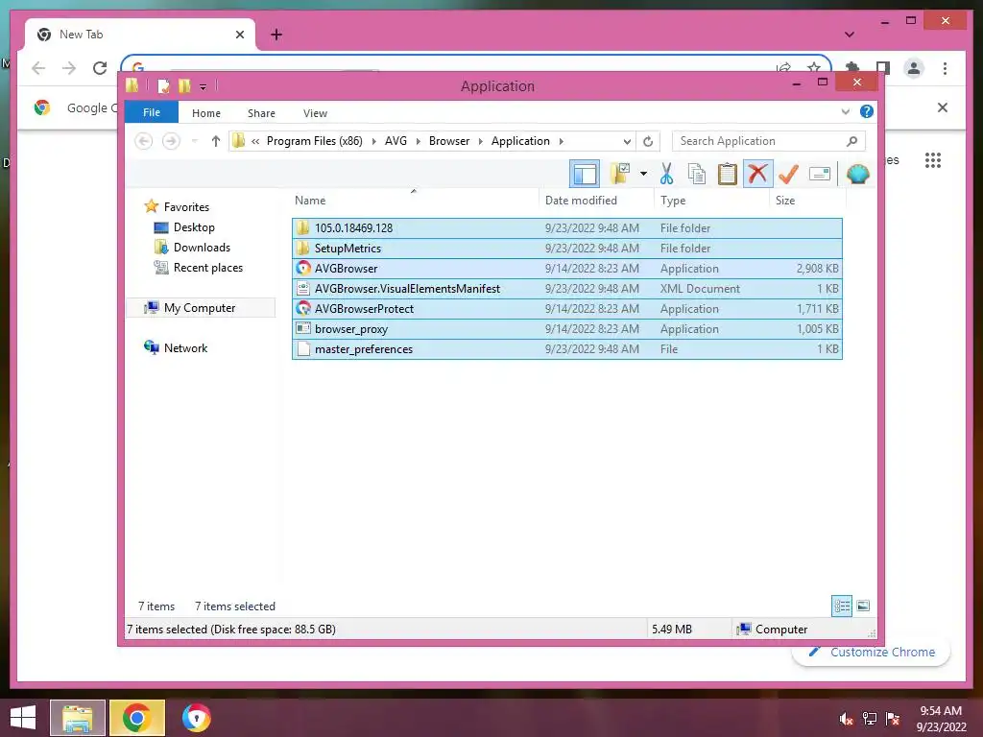983x737 pixels.
Task: Open the Home ribbon tab
Action: [x=206, y=113]
